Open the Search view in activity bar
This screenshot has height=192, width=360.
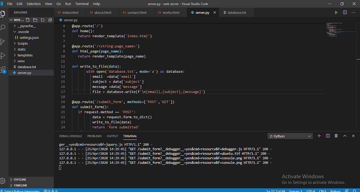click(x=3, y=28)
